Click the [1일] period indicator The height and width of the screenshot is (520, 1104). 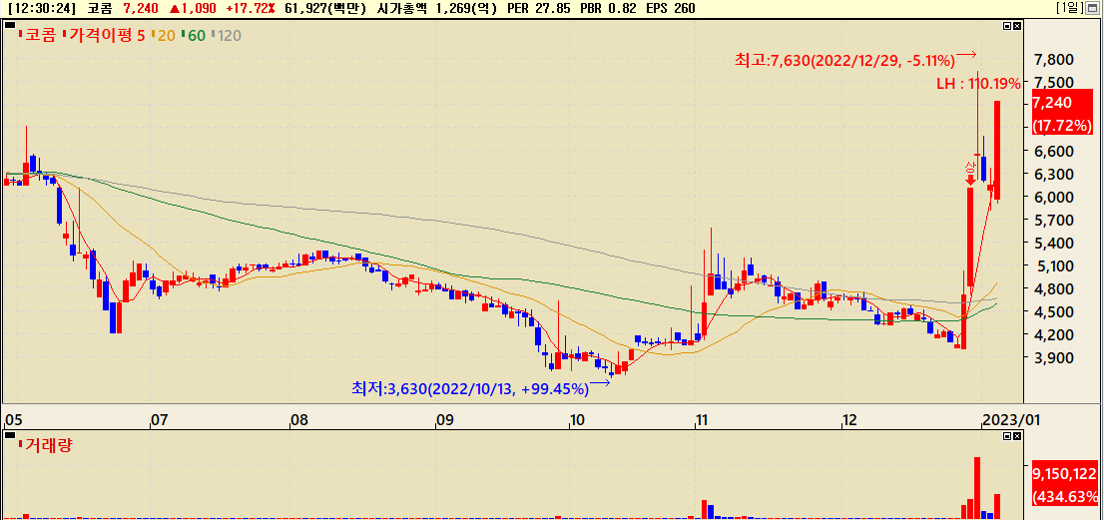tap(1071, 8)
